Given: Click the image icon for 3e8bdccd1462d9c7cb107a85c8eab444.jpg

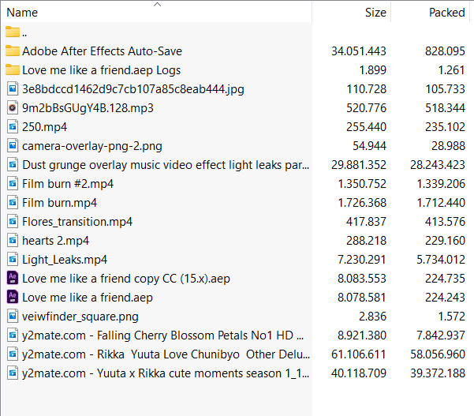Looking at the screenshot, I should pyautogui.click(x=12, y=89).
